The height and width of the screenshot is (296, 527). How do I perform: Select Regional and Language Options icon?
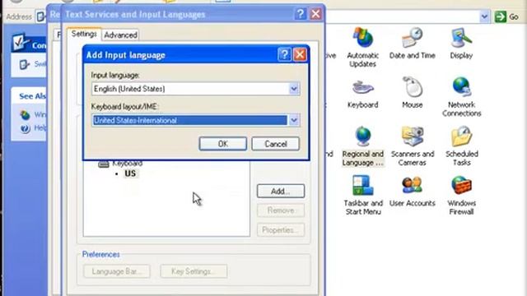click(x=362, y=136)
